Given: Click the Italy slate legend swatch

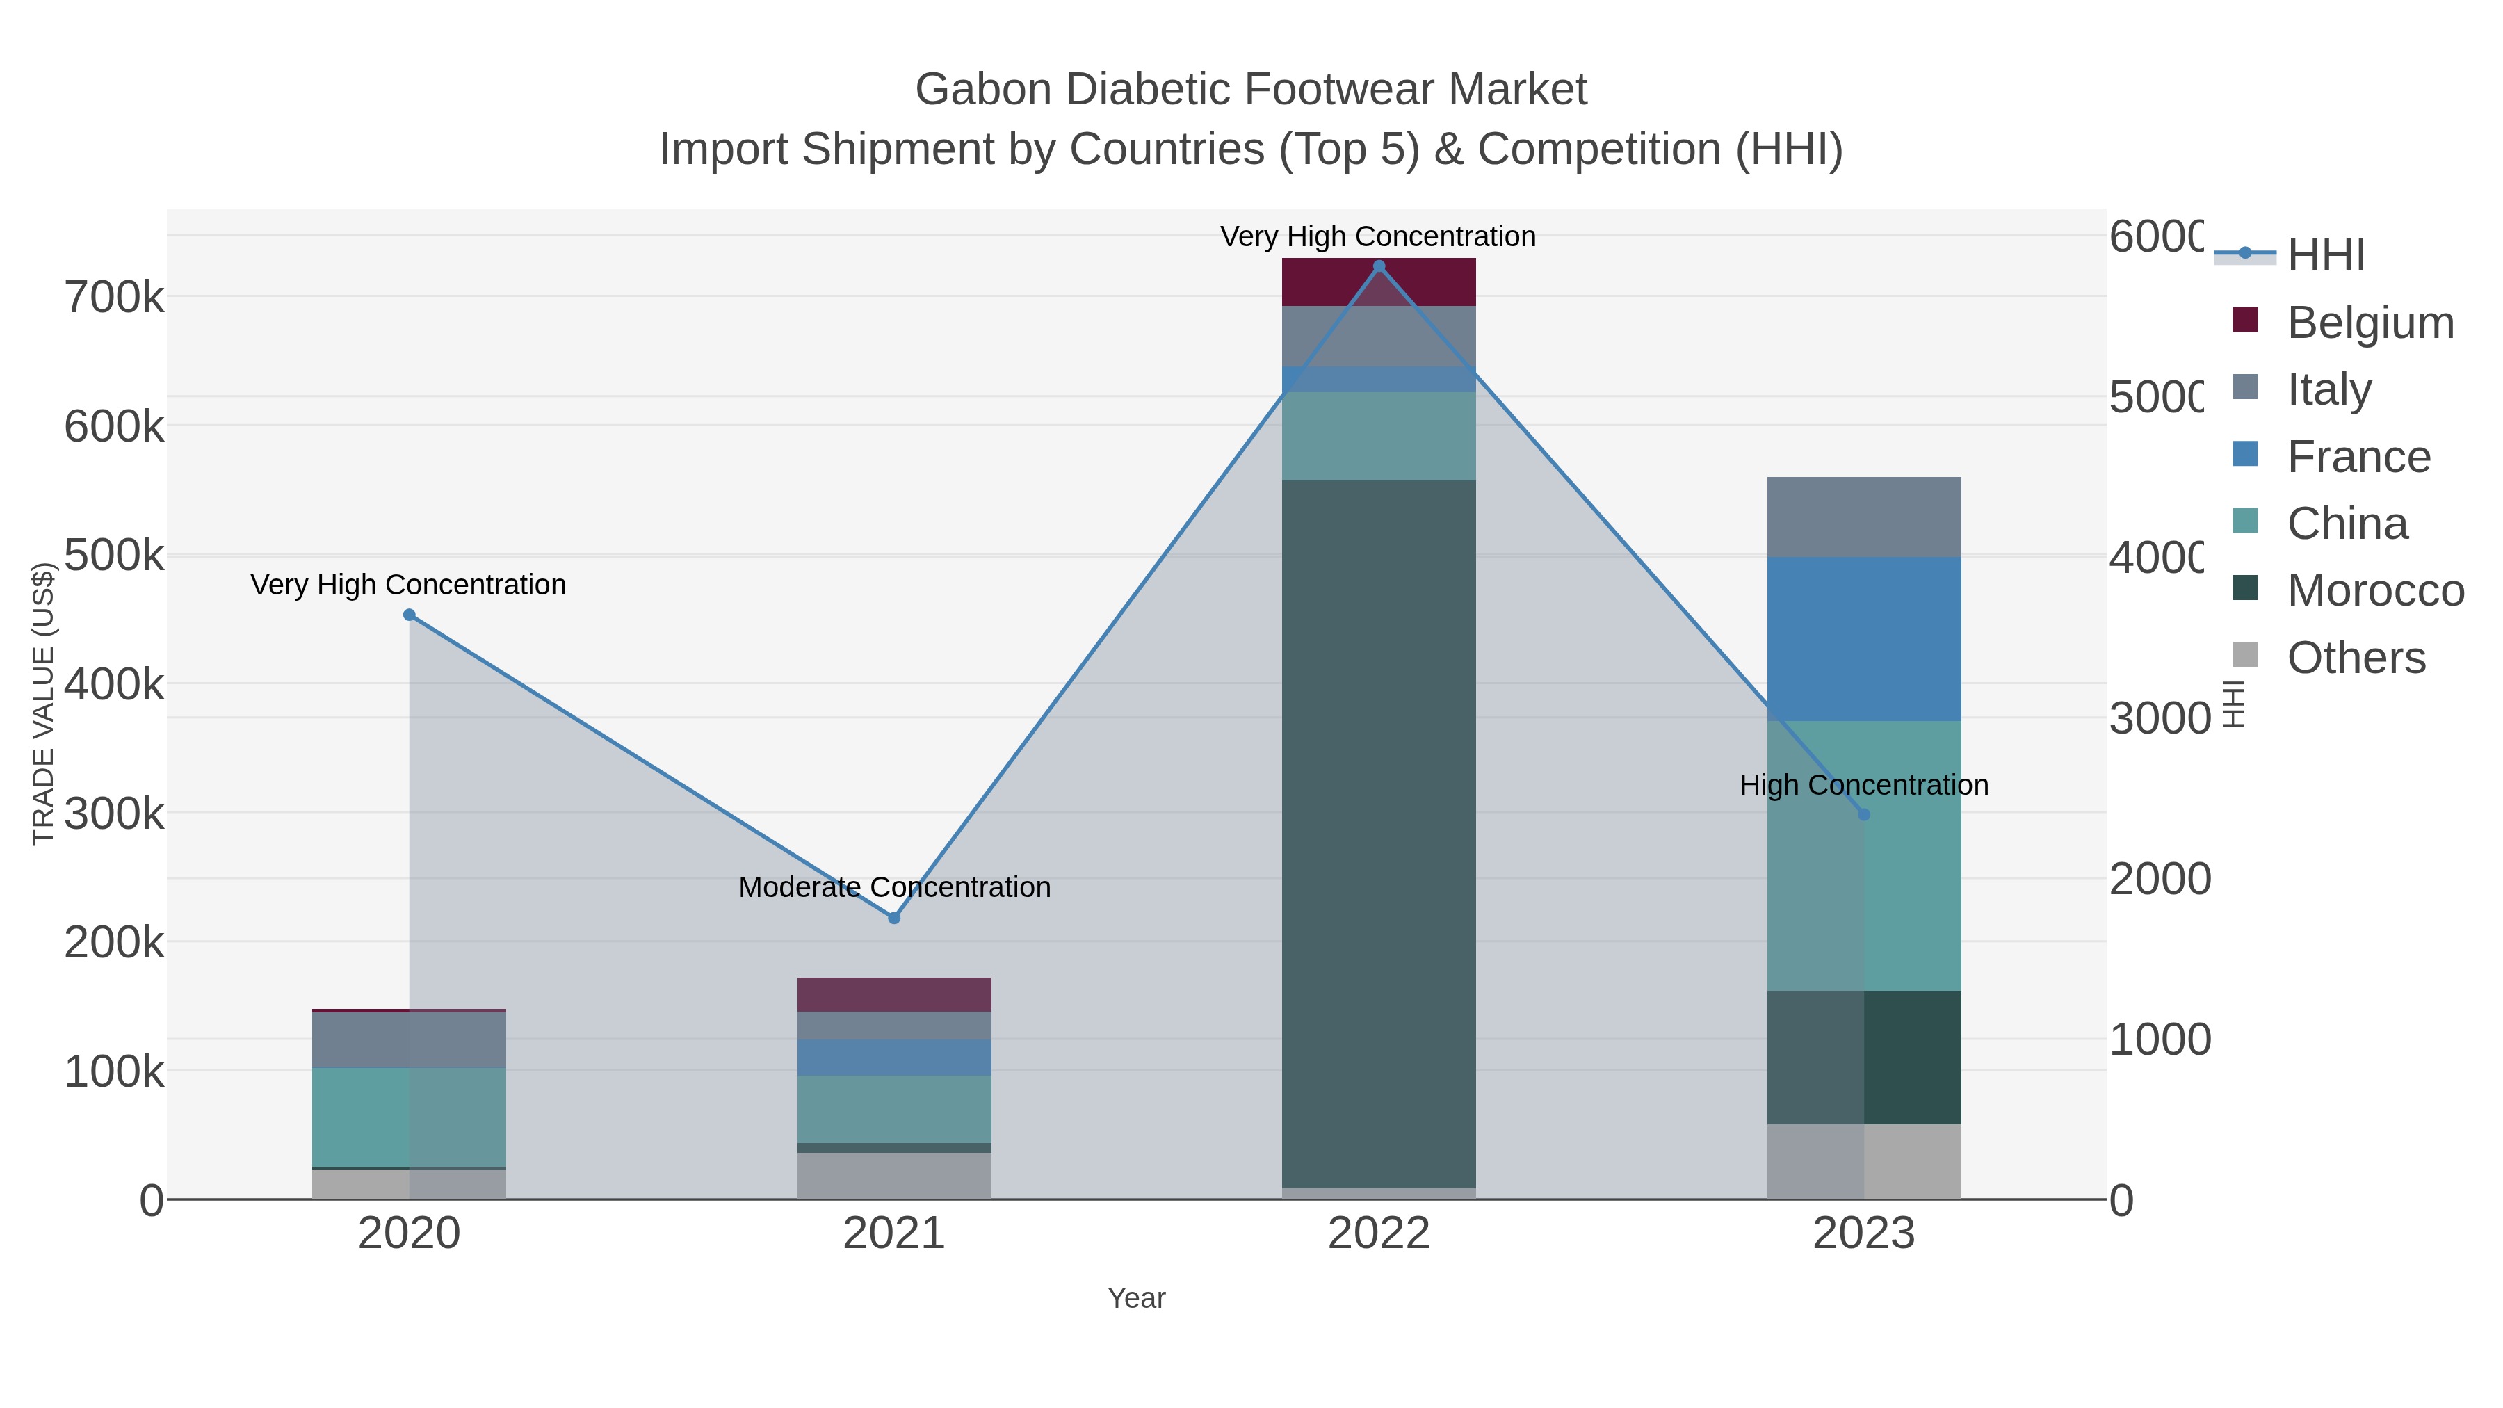Looking at the screenshot, I should [x=2246, y=387].
